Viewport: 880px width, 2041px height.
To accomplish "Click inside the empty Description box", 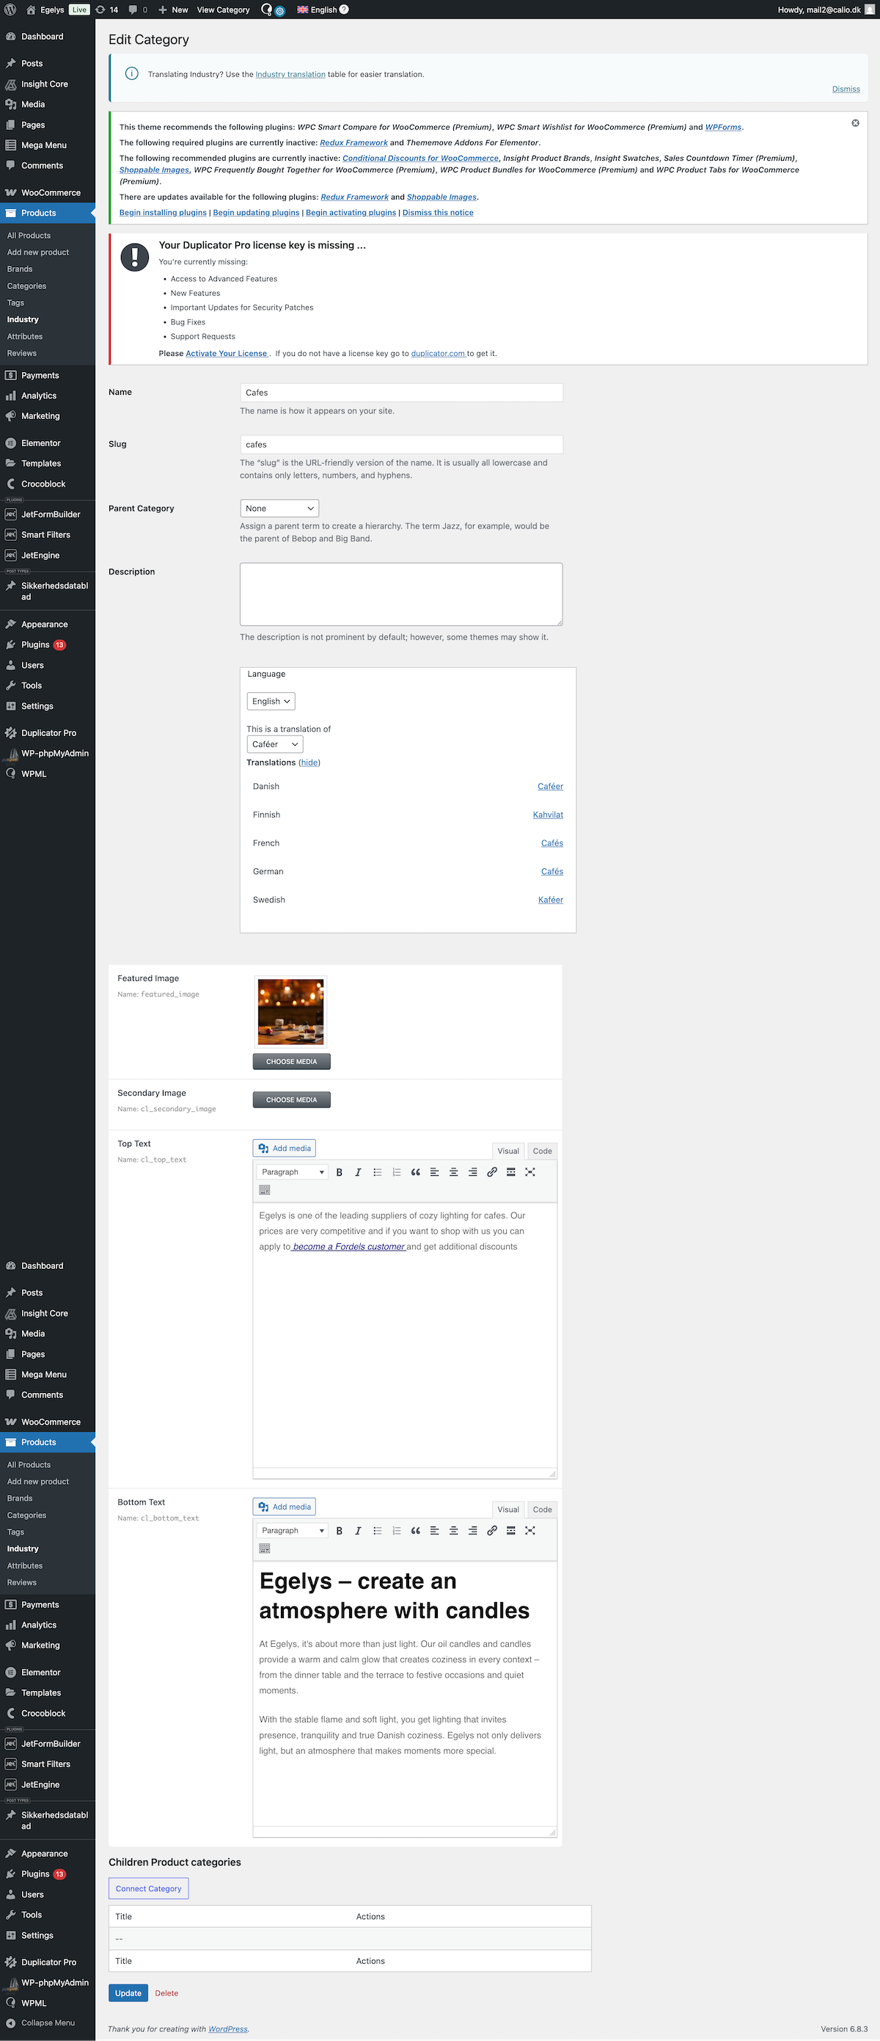I will 401,594.
